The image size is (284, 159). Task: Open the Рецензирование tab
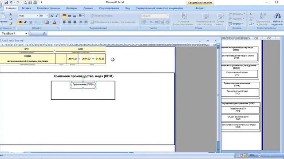pyautogui.click(x=109, y=8)
